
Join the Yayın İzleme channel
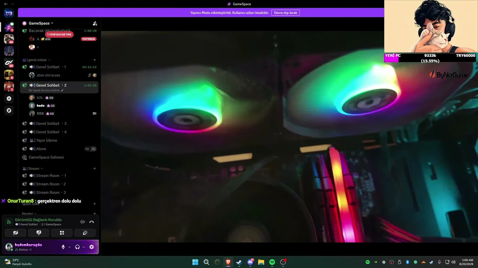point(59,140)
